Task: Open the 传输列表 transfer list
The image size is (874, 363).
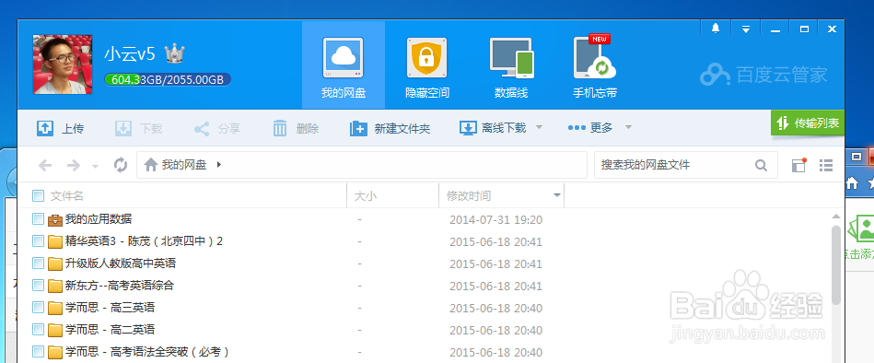Action: click(x=808, y=123)
